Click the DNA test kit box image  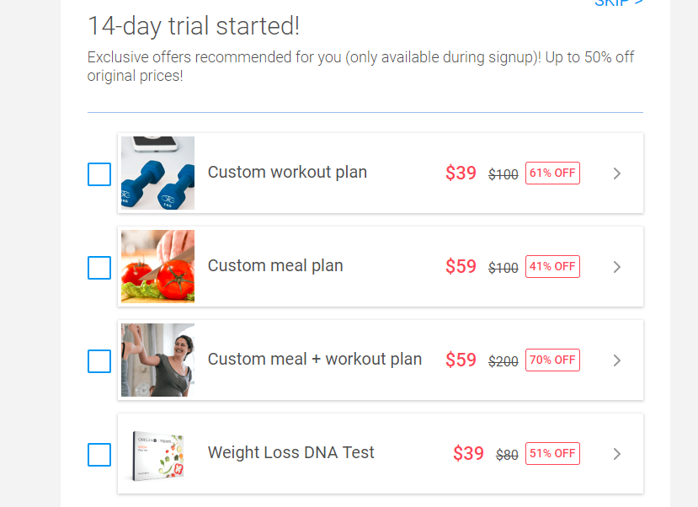157,453
